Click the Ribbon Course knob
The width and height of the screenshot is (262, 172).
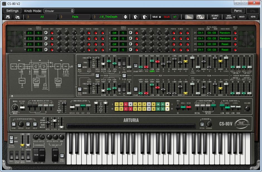pos(209,124)
